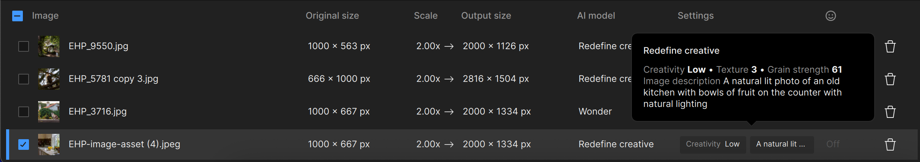This screenshot has height=162, width=920.
Task: Click the smiley face column header icon
Action: point(830,16)
